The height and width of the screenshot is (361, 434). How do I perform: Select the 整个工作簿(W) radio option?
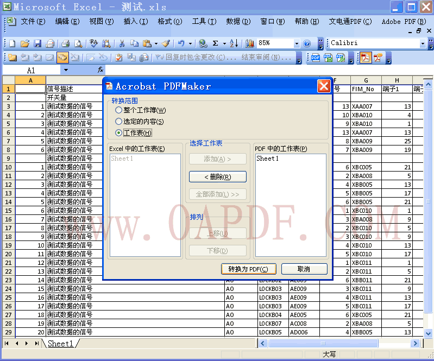click(x=118, y=110)
